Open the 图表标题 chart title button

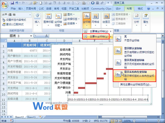click(48, 19)
